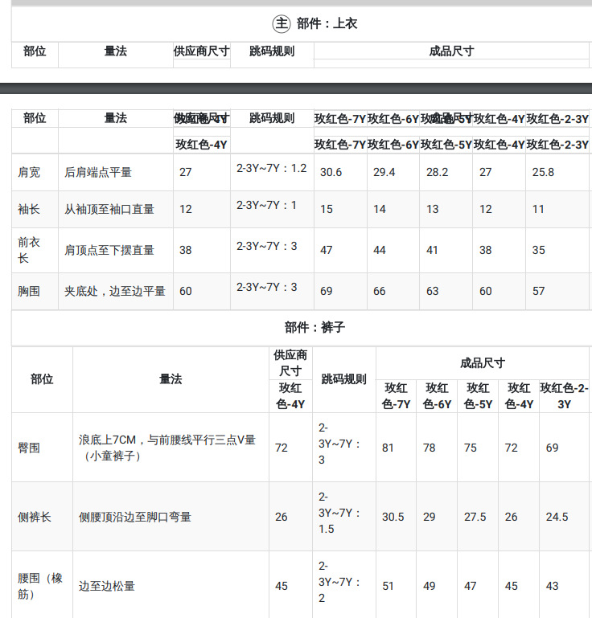Click the value 15 in 袖长 row

(327, 209)
